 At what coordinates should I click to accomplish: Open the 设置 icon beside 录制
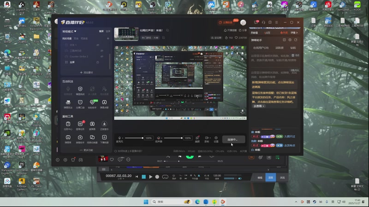[x=216, y=138]
